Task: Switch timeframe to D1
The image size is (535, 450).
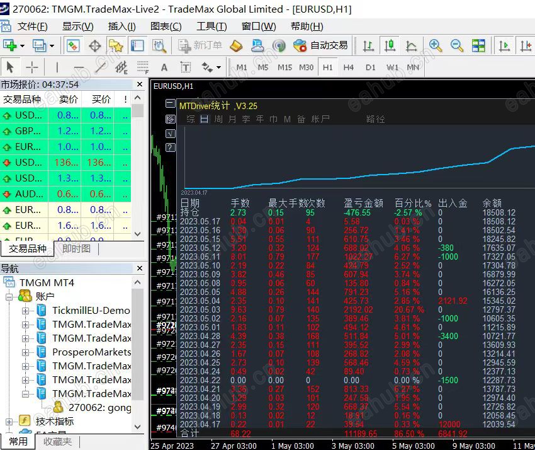Action: [370, 67]
